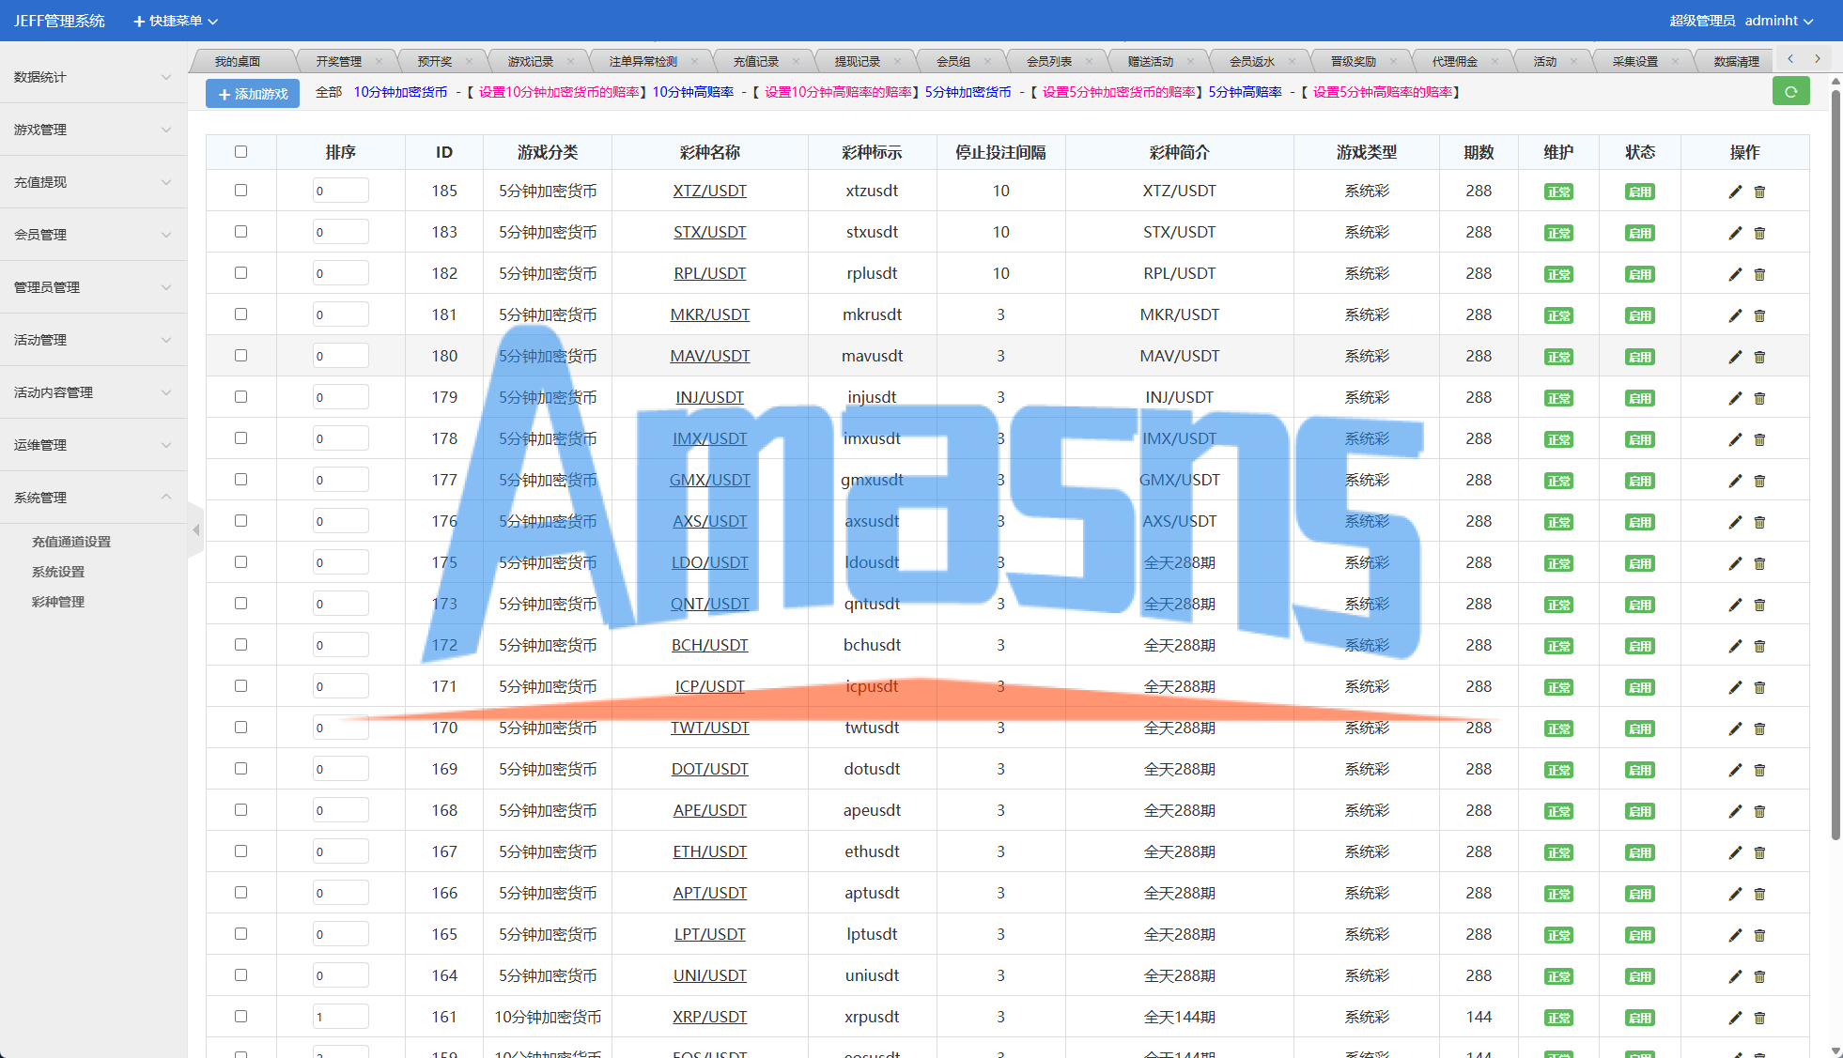Collapse sidebar using the left arrow handle

[x=195, y=530]
